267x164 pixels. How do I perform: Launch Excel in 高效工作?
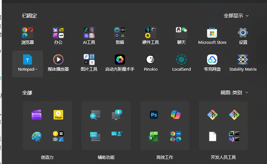tap(154, 136)
